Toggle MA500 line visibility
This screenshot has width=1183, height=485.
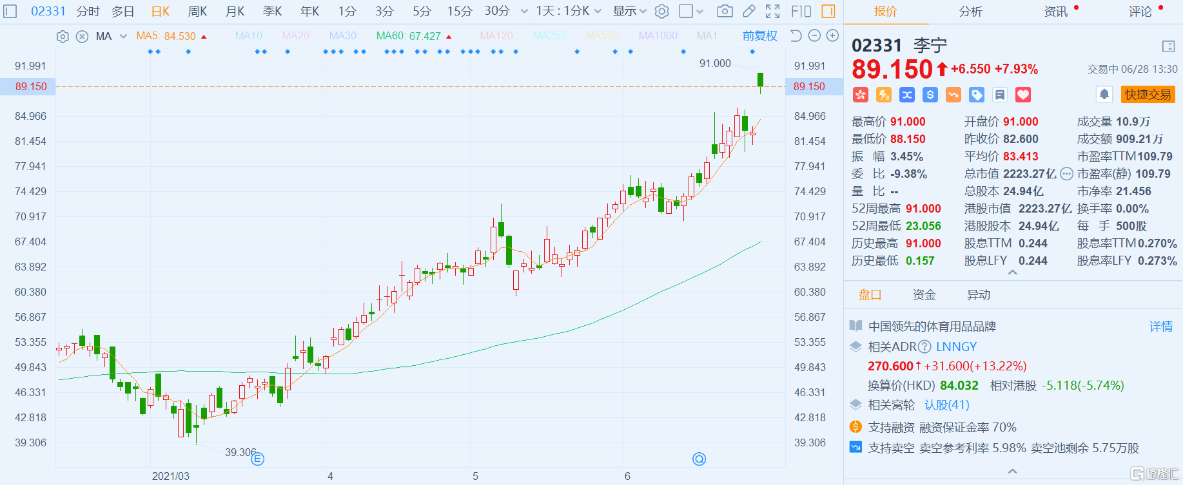tap(602, 36)
